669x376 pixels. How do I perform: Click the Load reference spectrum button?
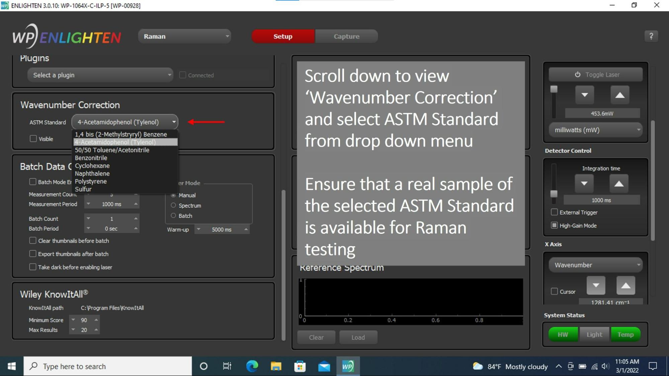point(358,338)
